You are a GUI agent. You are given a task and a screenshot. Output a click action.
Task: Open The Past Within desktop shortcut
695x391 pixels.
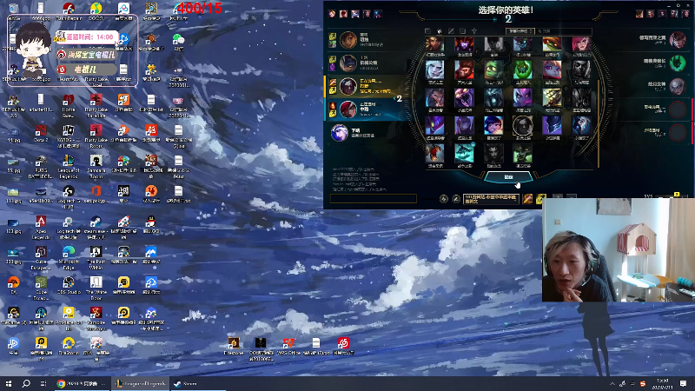96,257
